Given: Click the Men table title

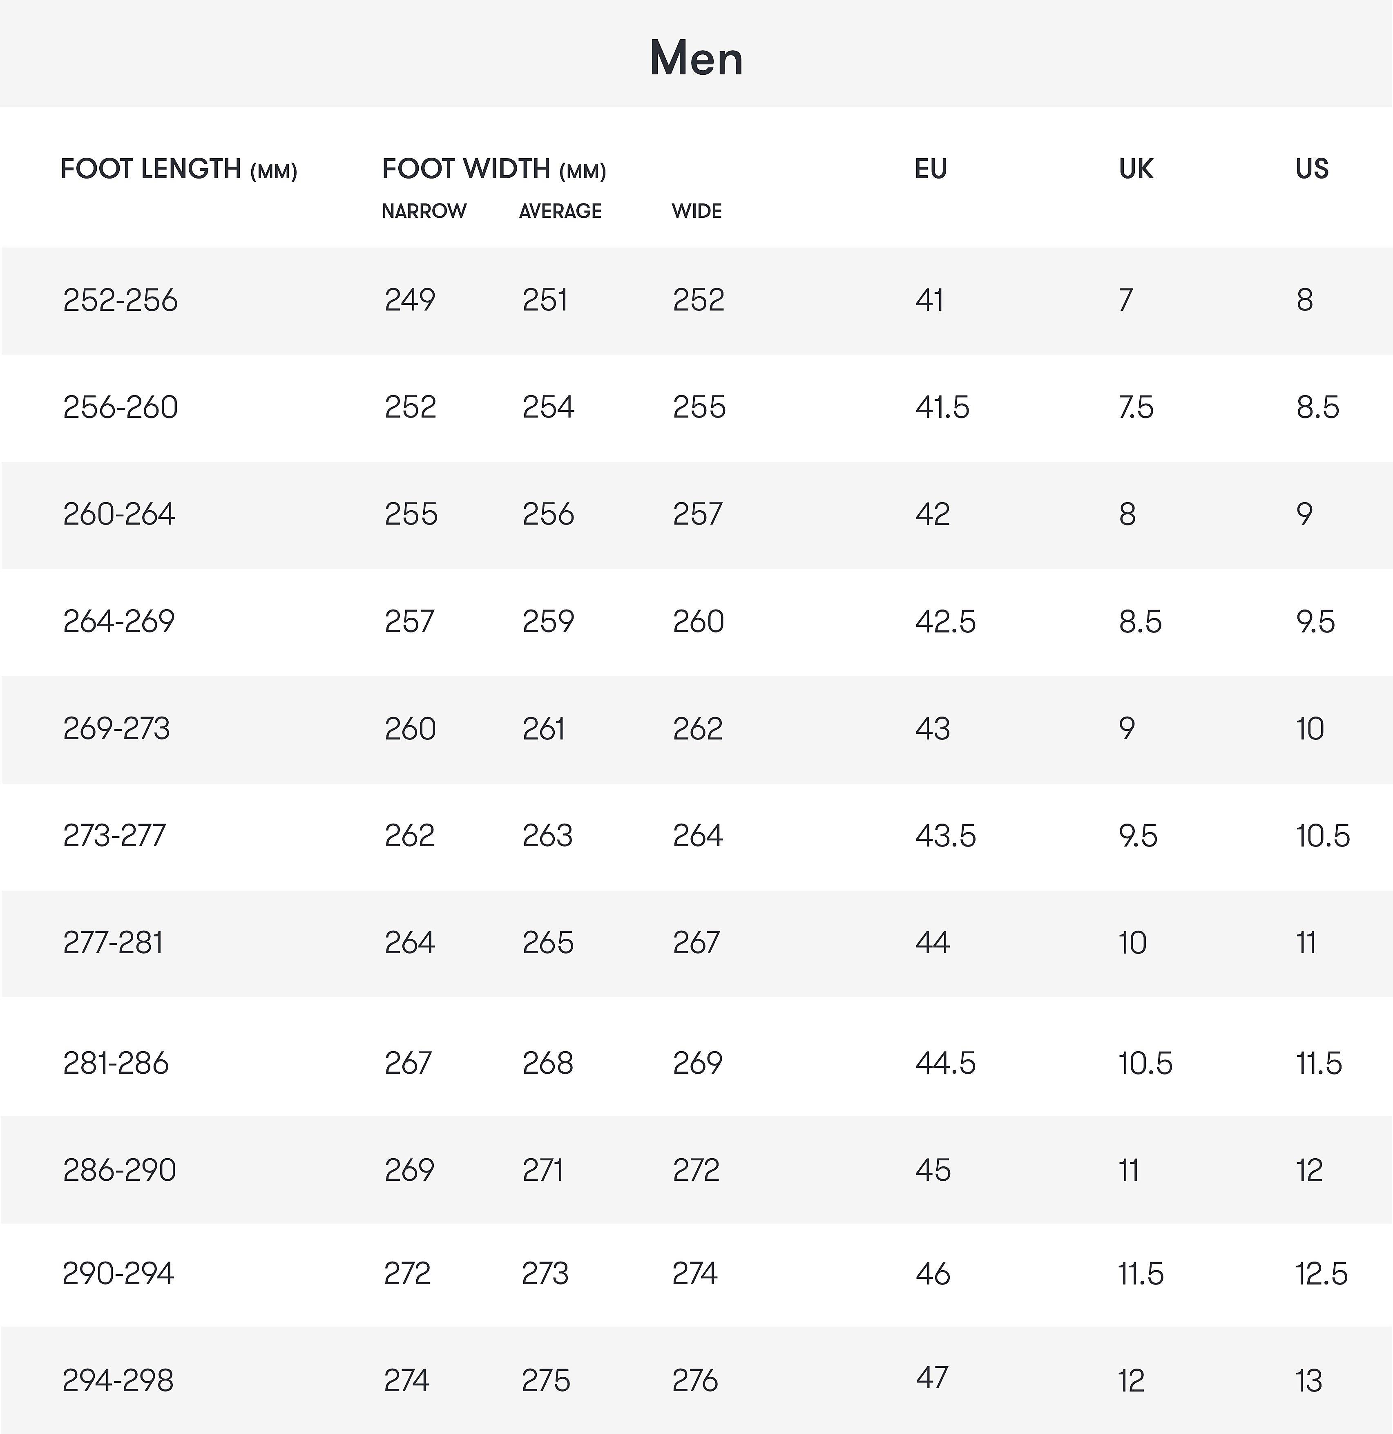Looking at the screenshot, I should coord(696,58).
